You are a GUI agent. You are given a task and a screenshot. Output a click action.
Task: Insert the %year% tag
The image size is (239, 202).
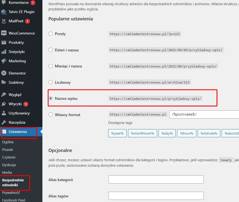[x=117, y=133]
